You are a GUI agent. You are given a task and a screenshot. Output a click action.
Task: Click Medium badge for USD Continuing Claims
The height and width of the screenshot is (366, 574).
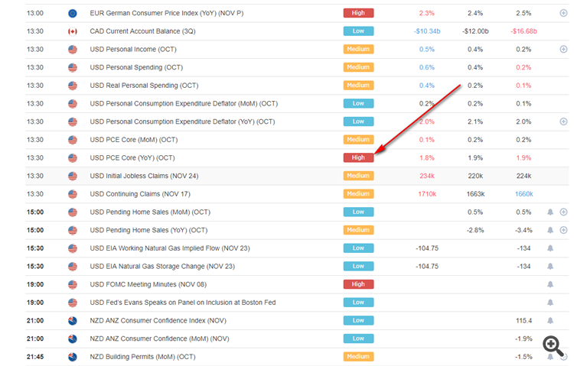tap(358, 194)
